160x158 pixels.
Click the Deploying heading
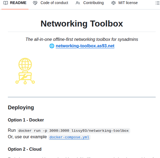click(x=21, y=108)
